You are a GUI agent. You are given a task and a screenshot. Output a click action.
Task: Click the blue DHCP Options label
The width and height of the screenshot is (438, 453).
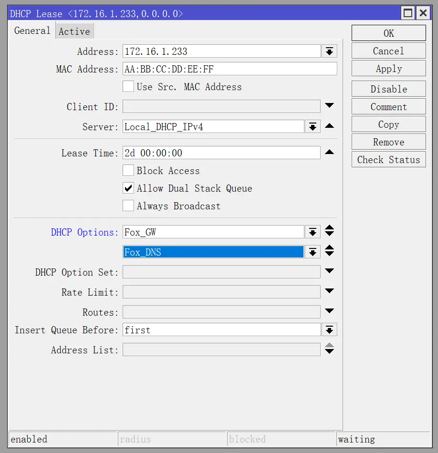84,232
